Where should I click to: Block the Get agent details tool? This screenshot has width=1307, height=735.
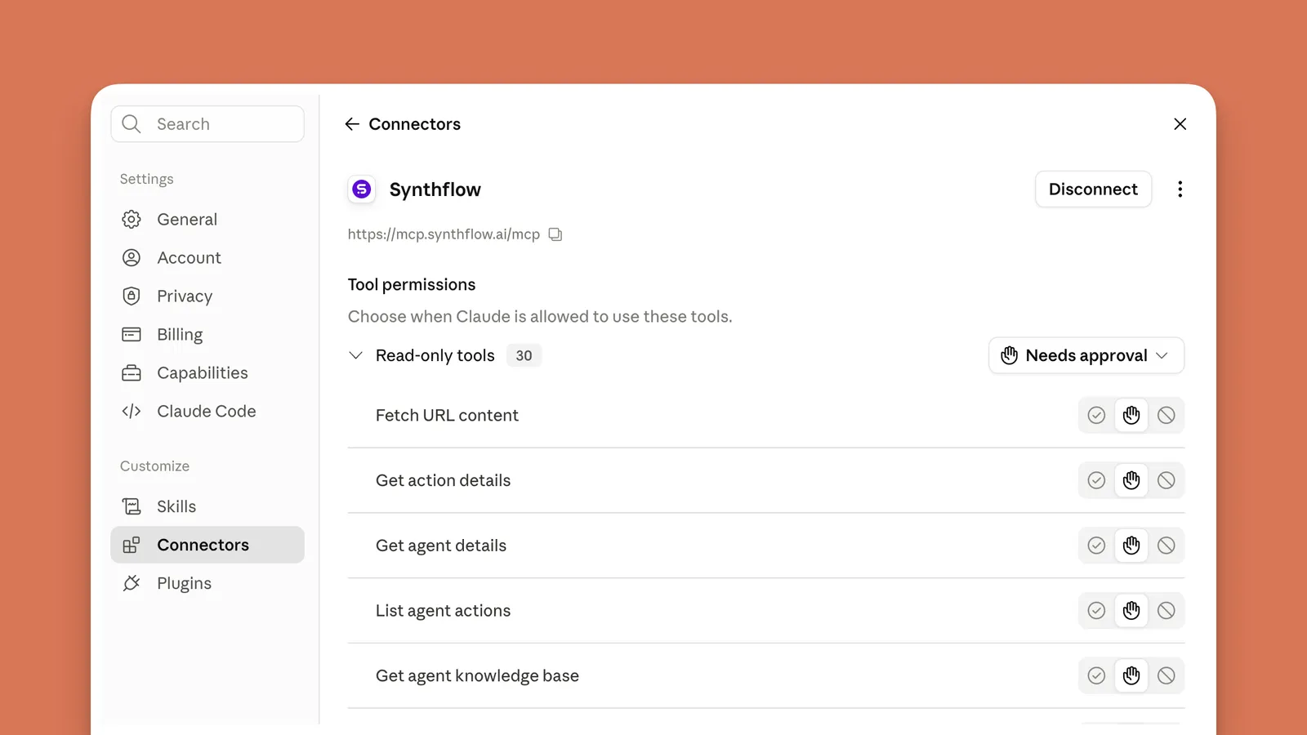coord(1166,546)
